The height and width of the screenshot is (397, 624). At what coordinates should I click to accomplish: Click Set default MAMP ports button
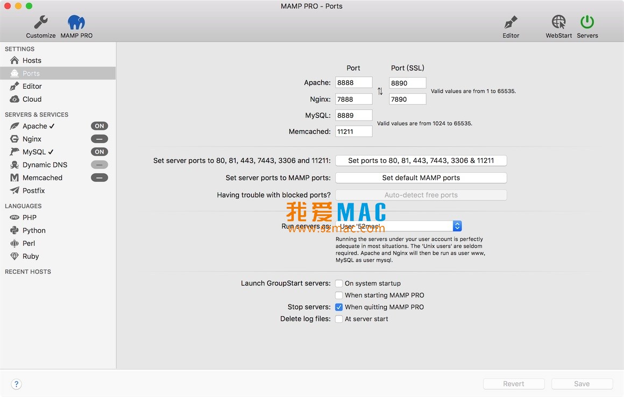pos(421,178)
